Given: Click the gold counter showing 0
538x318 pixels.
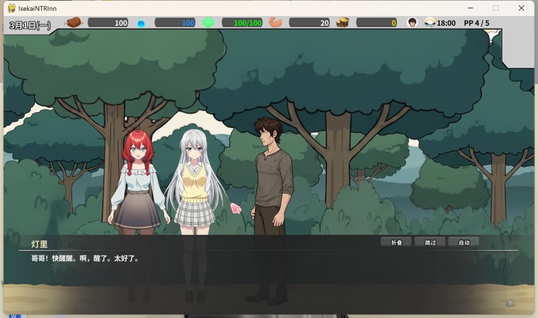Looking at the screenshot, I should 377,23.
